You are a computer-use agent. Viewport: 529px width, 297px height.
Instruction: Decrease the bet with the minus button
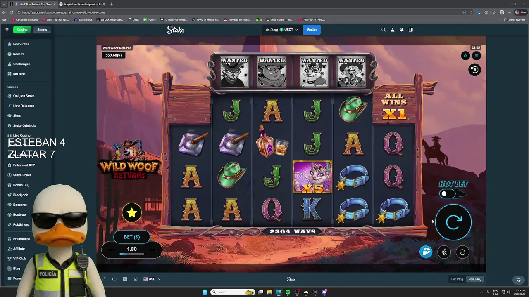tap(111, 250)
